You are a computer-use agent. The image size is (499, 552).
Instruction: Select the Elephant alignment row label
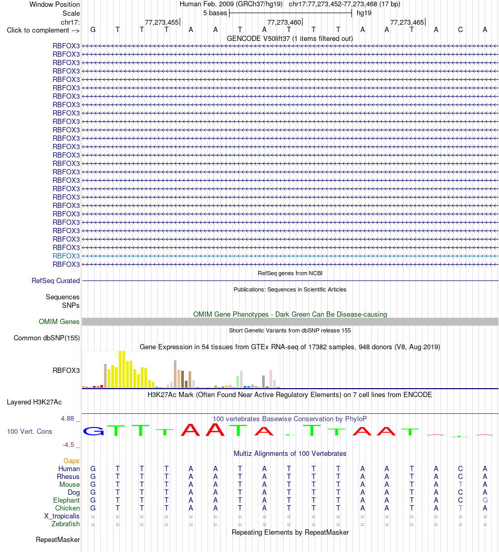pyautogui.click(x=67, y=500)
